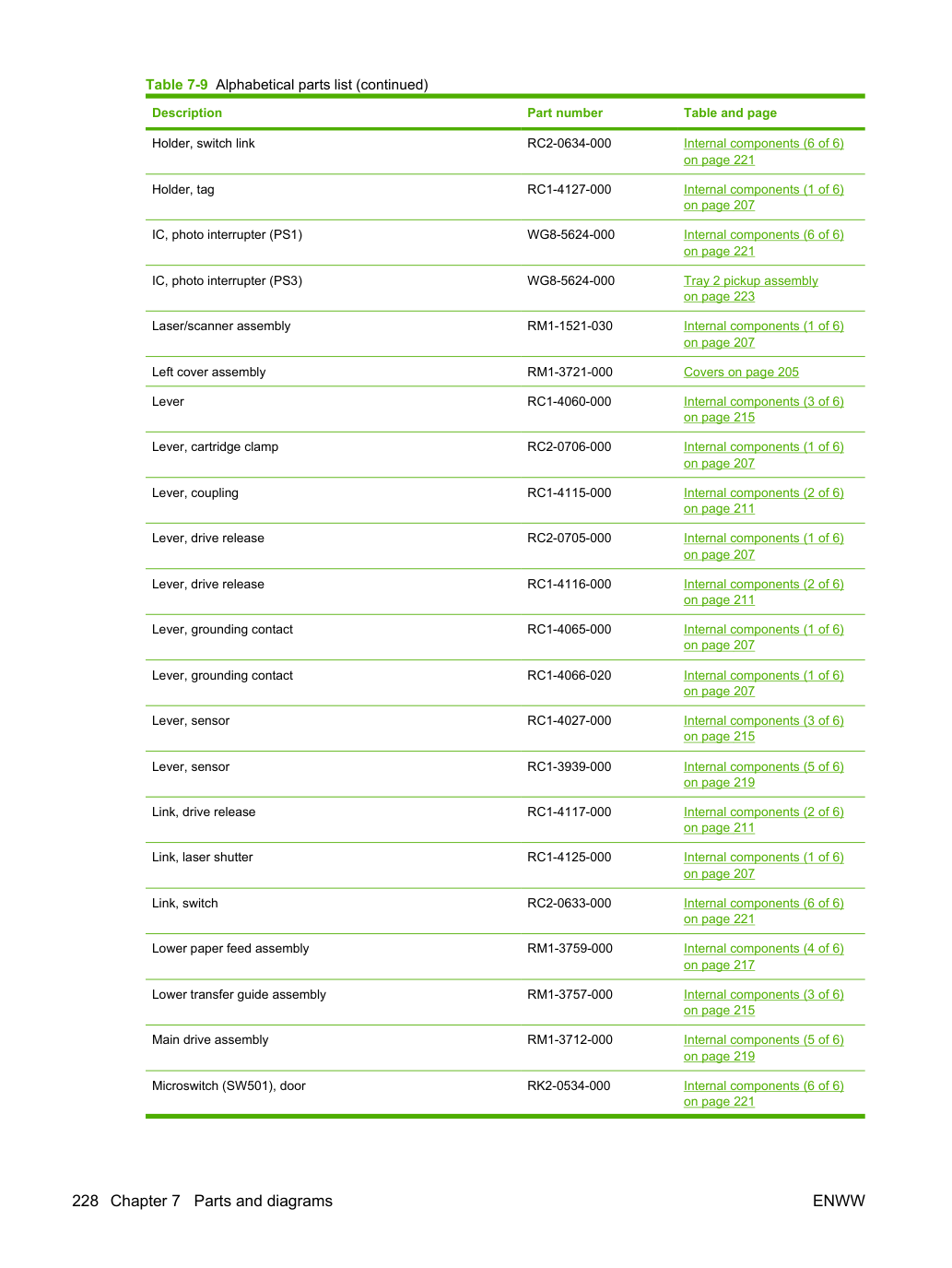Click link for part RC1-4116-000
952x1268 pixels.
tap(763, 592)
